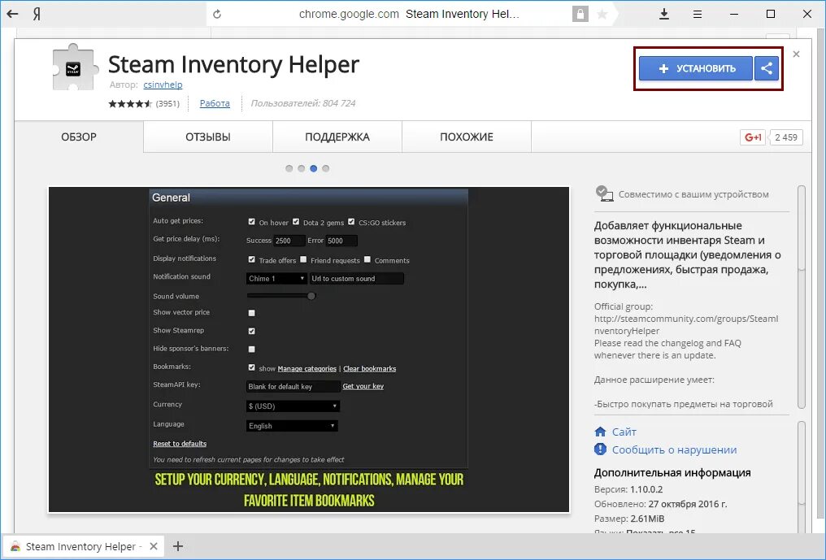Close the extension overlay with X

(x=796, y=54)
